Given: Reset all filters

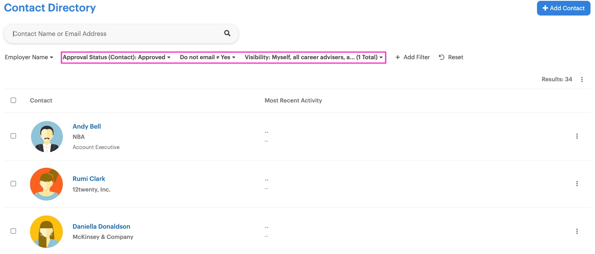Looking at the screenshot, I should (x=451, y=57).
